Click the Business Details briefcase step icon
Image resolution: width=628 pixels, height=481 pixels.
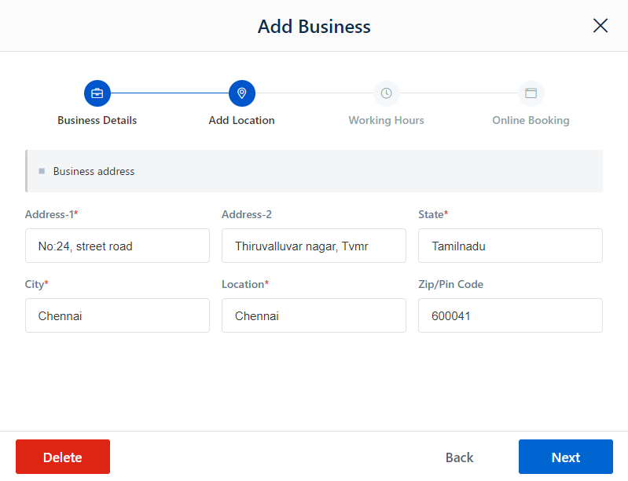click(97, 93)
